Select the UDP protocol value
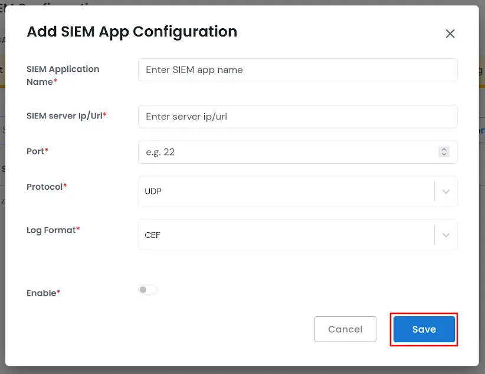Viewport: 485px width, 374px height. 153,191
